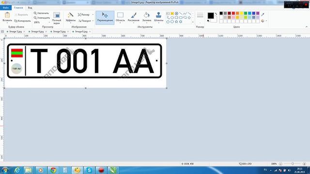Pick the green palette swatch

[246, 13]
